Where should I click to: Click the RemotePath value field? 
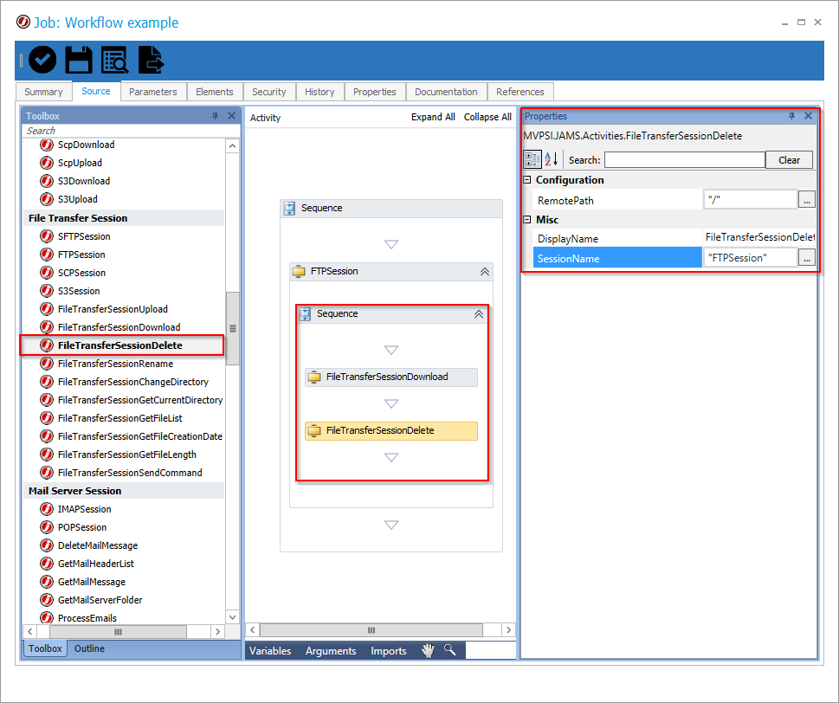point(750,199)
